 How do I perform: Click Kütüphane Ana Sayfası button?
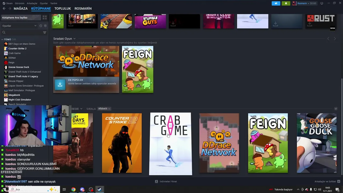click(21, 17)
